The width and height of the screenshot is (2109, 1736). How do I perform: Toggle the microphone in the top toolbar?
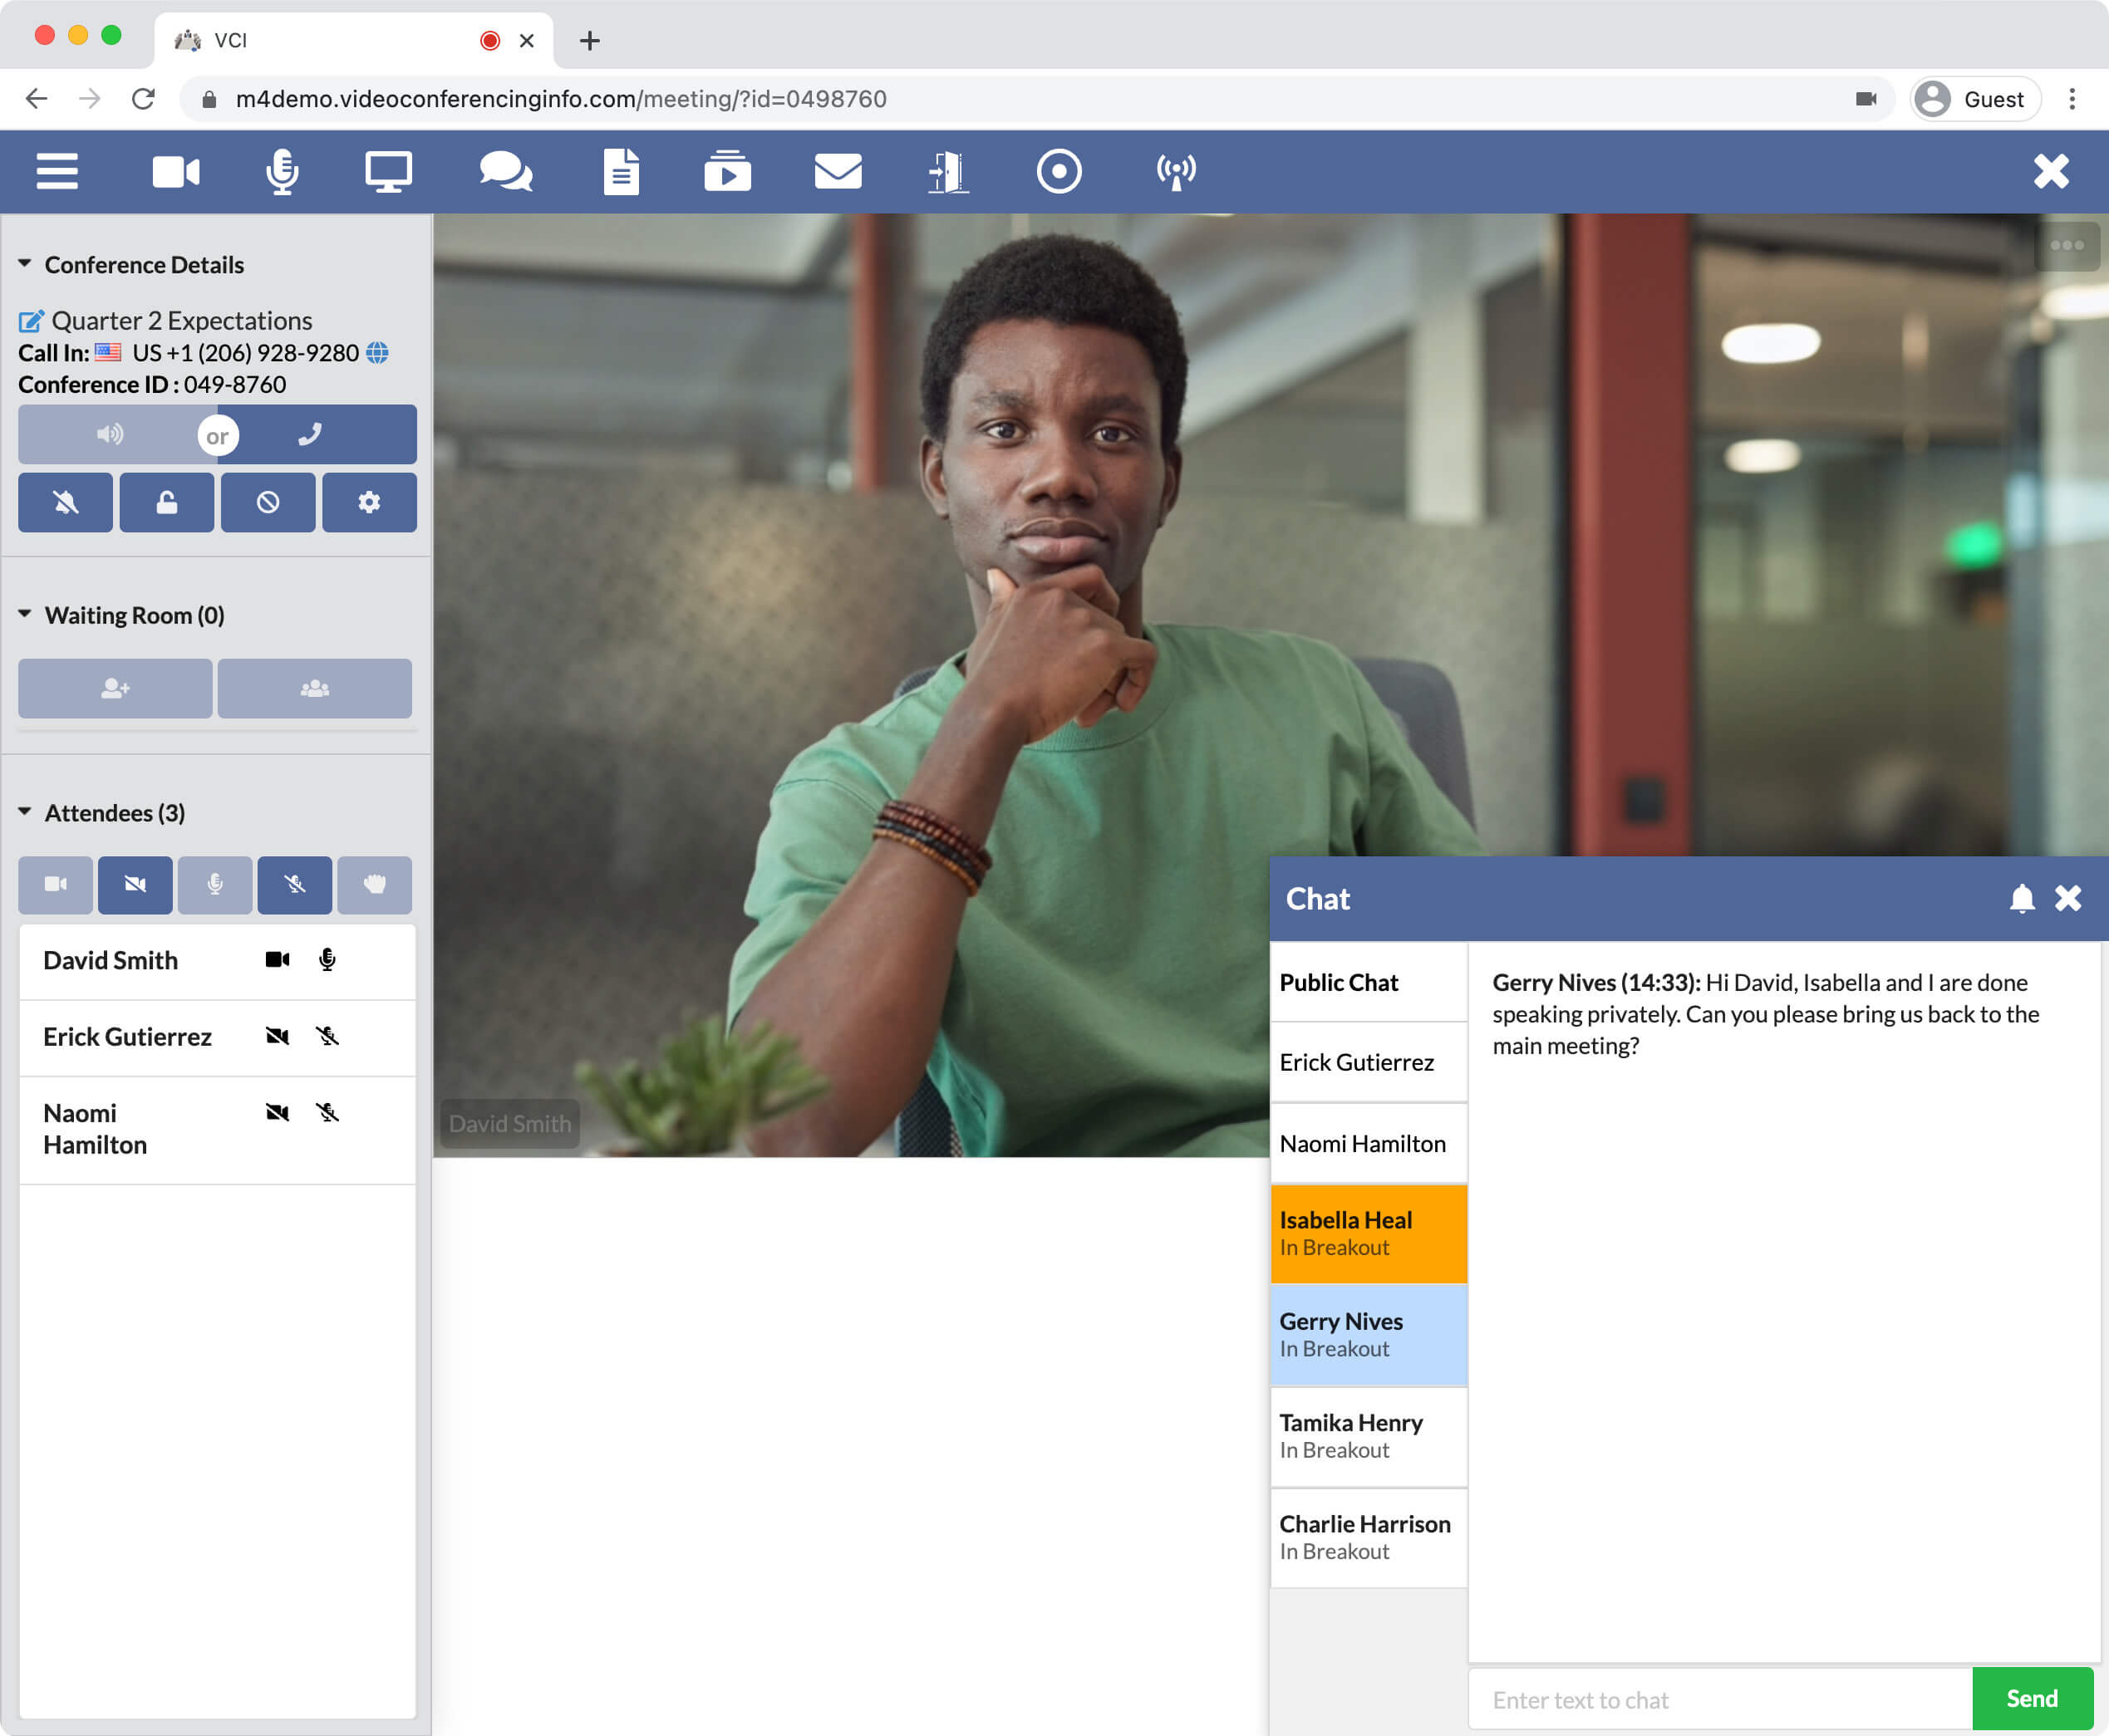283,171
